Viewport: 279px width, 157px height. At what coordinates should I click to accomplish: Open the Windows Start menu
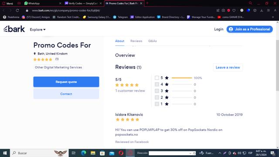pyautogui.click(x=5, y=153)
